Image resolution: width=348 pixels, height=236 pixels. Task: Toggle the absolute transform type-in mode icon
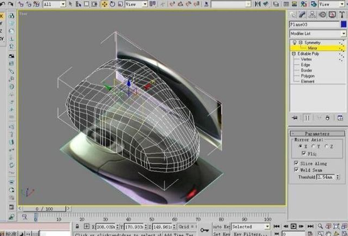click(86, 226)
